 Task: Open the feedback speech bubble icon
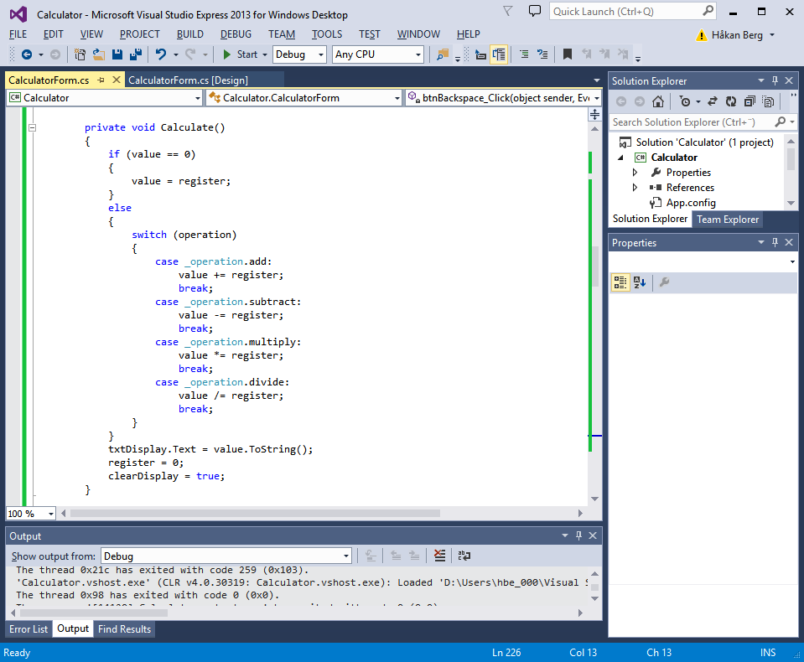[x=535, y=11]
